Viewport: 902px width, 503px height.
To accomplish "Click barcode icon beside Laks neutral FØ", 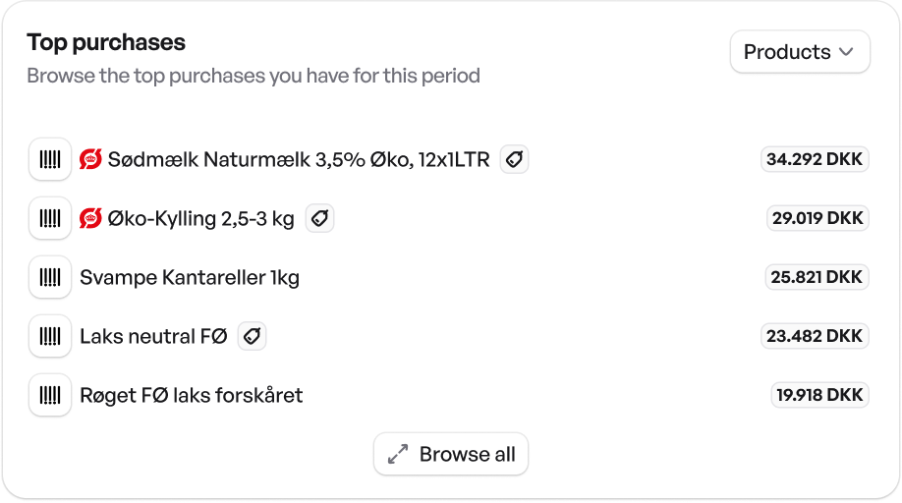I will click(50, 336).
